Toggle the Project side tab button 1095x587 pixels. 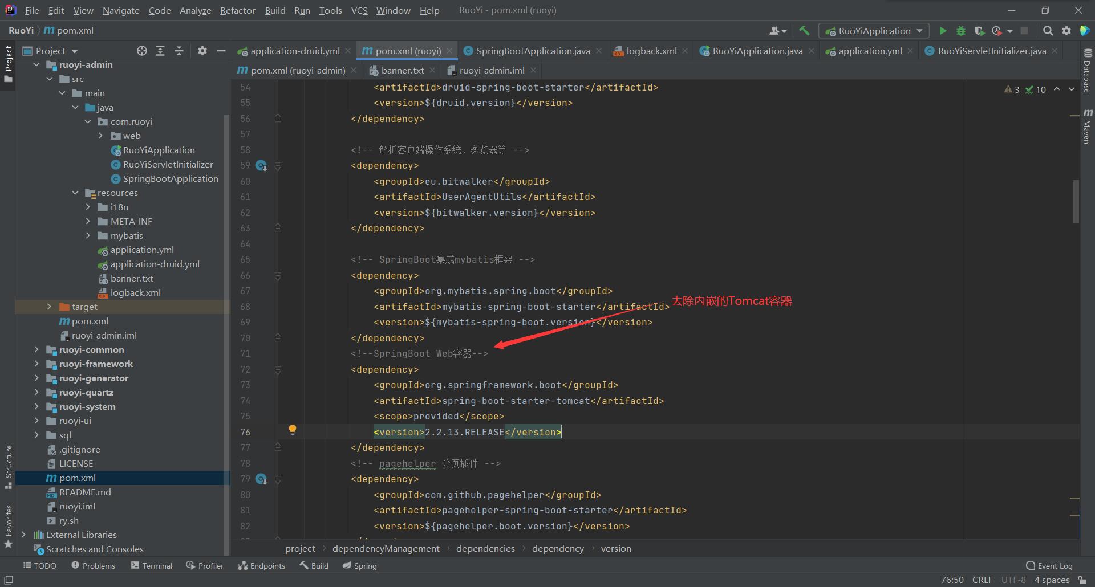click(x=8, y=64)
